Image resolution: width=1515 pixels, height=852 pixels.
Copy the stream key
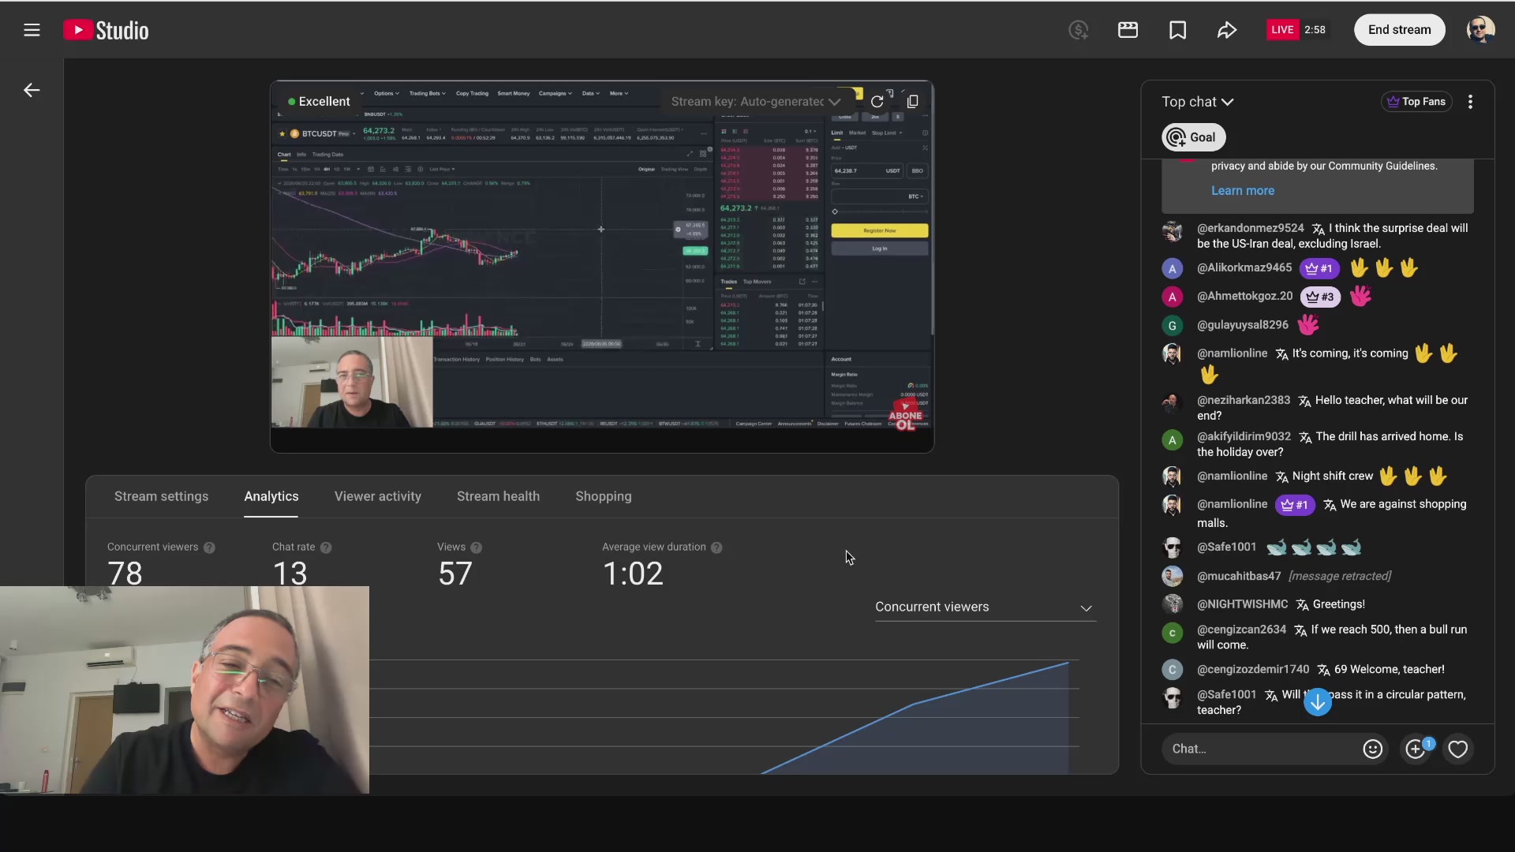click(x=913, y=102)
